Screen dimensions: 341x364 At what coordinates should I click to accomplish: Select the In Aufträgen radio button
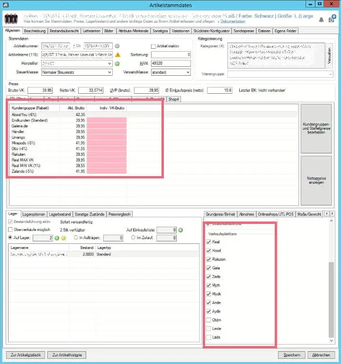tap(76, 238)
